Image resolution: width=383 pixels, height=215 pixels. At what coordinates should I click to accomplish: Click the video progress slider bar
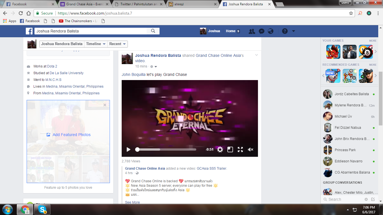tap(166, 149)
